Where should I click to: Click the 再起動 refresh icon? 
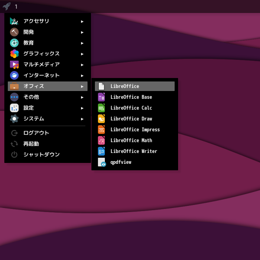click(x=14, y=144)
